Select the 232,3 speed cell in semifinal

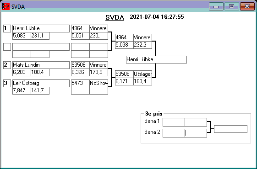(x=142, y=45)
